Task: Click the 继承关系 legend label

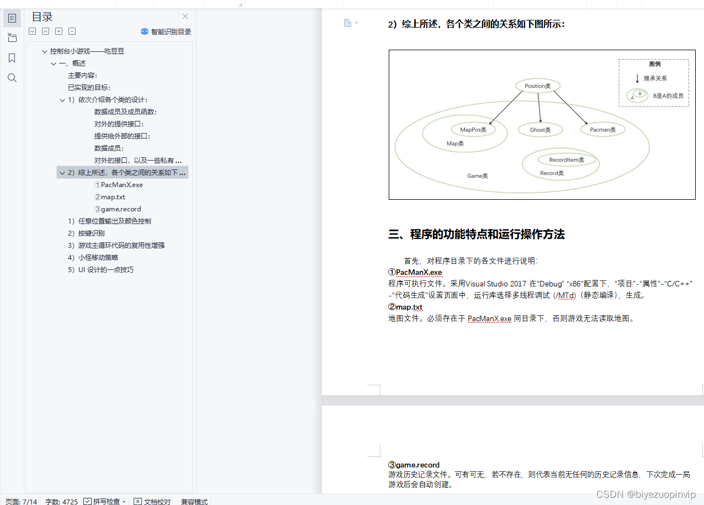Action: (x=655, y=78)
